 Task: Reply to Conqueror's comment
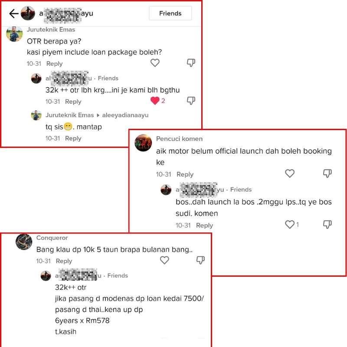[x=64, y=261]
